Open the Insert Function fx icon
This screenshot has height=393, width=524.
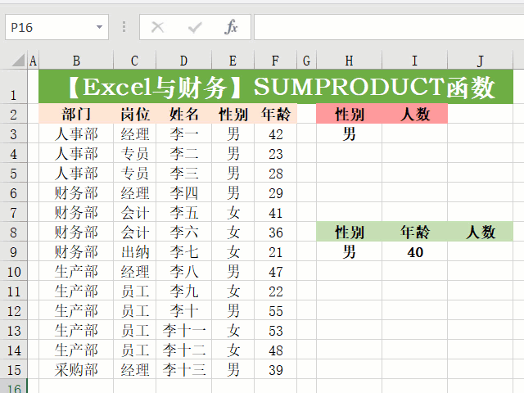point(231,27)
